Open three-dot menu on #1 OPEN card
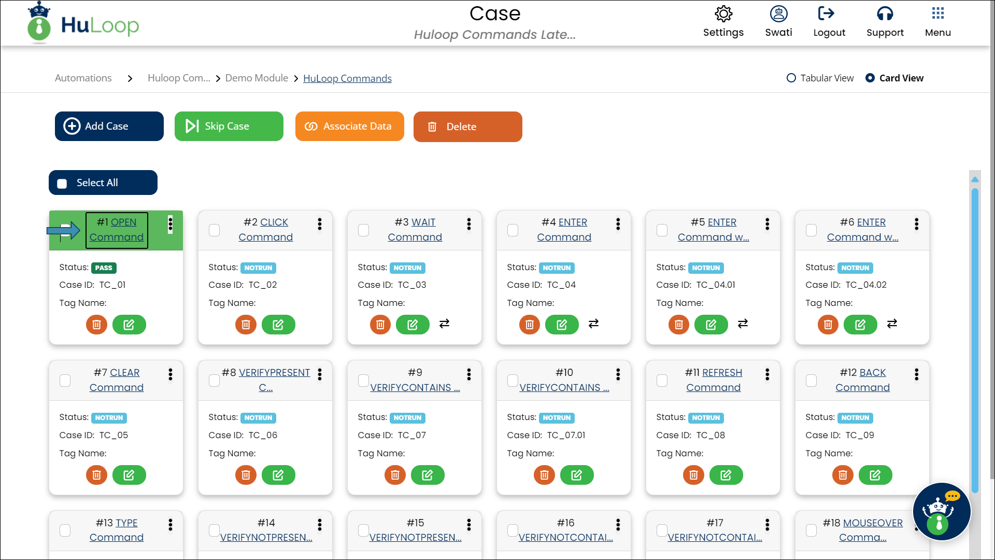The width and height of the screenshot is (995, 560). [170, 225]
